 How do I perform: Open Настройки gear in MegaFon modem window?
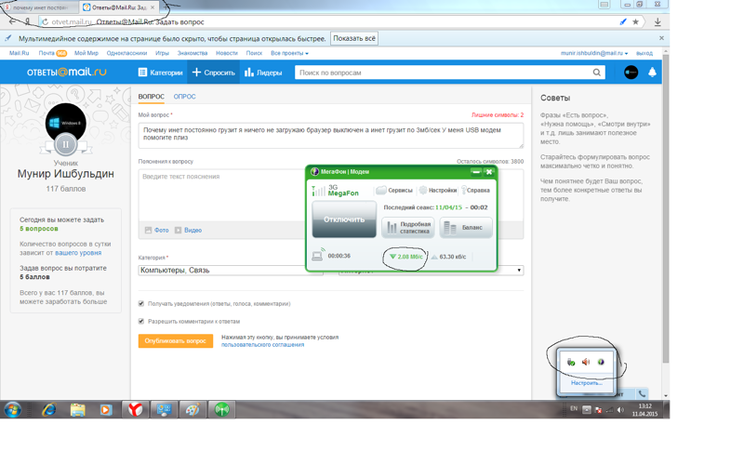tap(437, 191)
